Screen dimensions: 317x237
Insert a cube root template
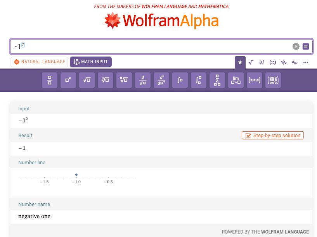tap(105, 80)
